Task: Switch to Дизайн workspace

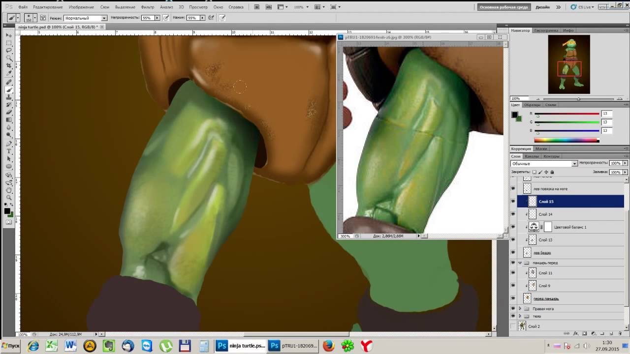Action: pyautogui.click(x=542, y=7)
